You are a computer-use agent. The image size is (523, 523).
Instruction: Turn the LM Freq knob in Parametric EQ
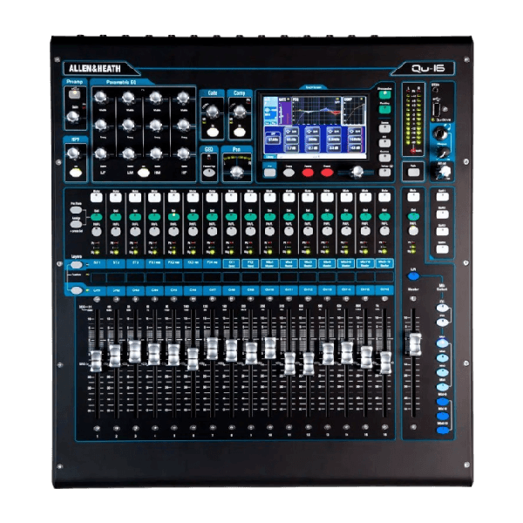pyautogui.click(x=128, y=125)
